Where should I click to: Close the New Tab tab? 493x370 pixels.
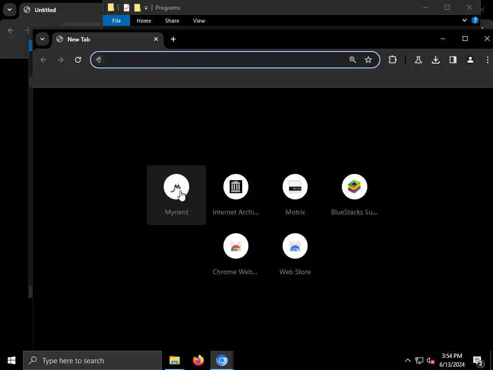click(x=156, y=39)
